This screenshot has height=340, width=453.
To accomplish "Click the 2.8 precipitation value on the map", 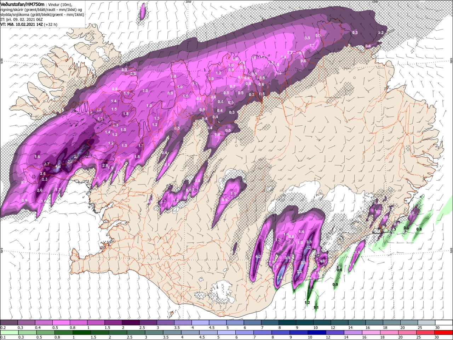I will [x=105, y=165].
